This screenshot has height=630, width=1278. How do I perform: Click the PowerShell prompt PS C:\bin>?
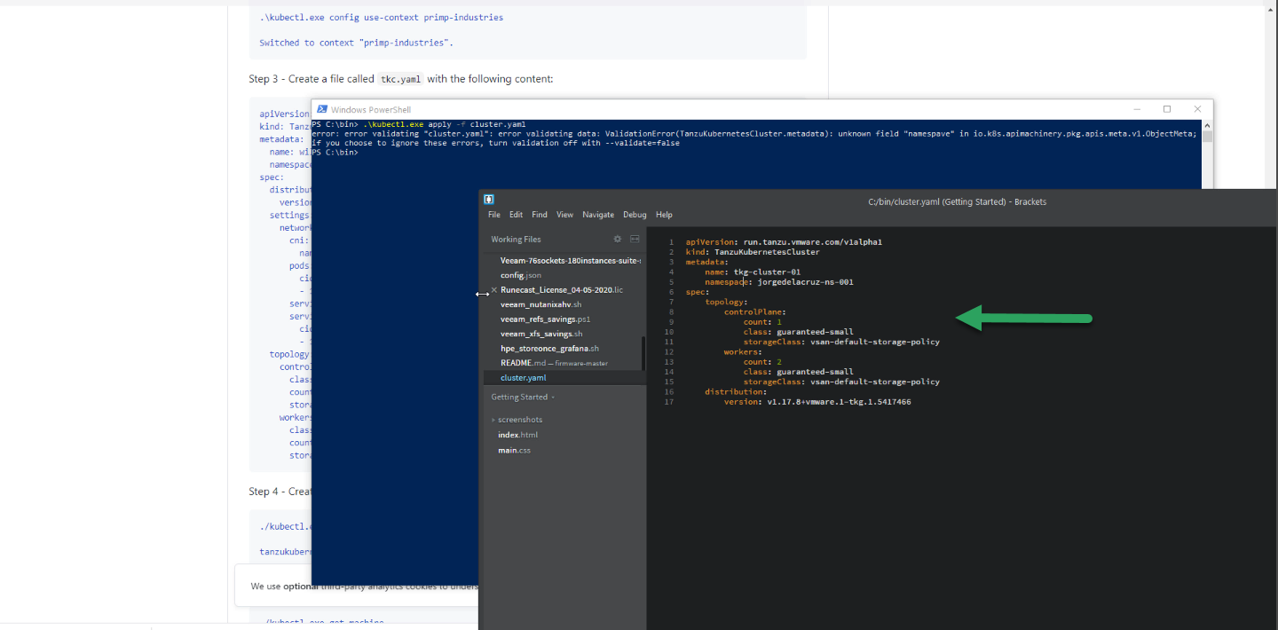pos(335,152)
